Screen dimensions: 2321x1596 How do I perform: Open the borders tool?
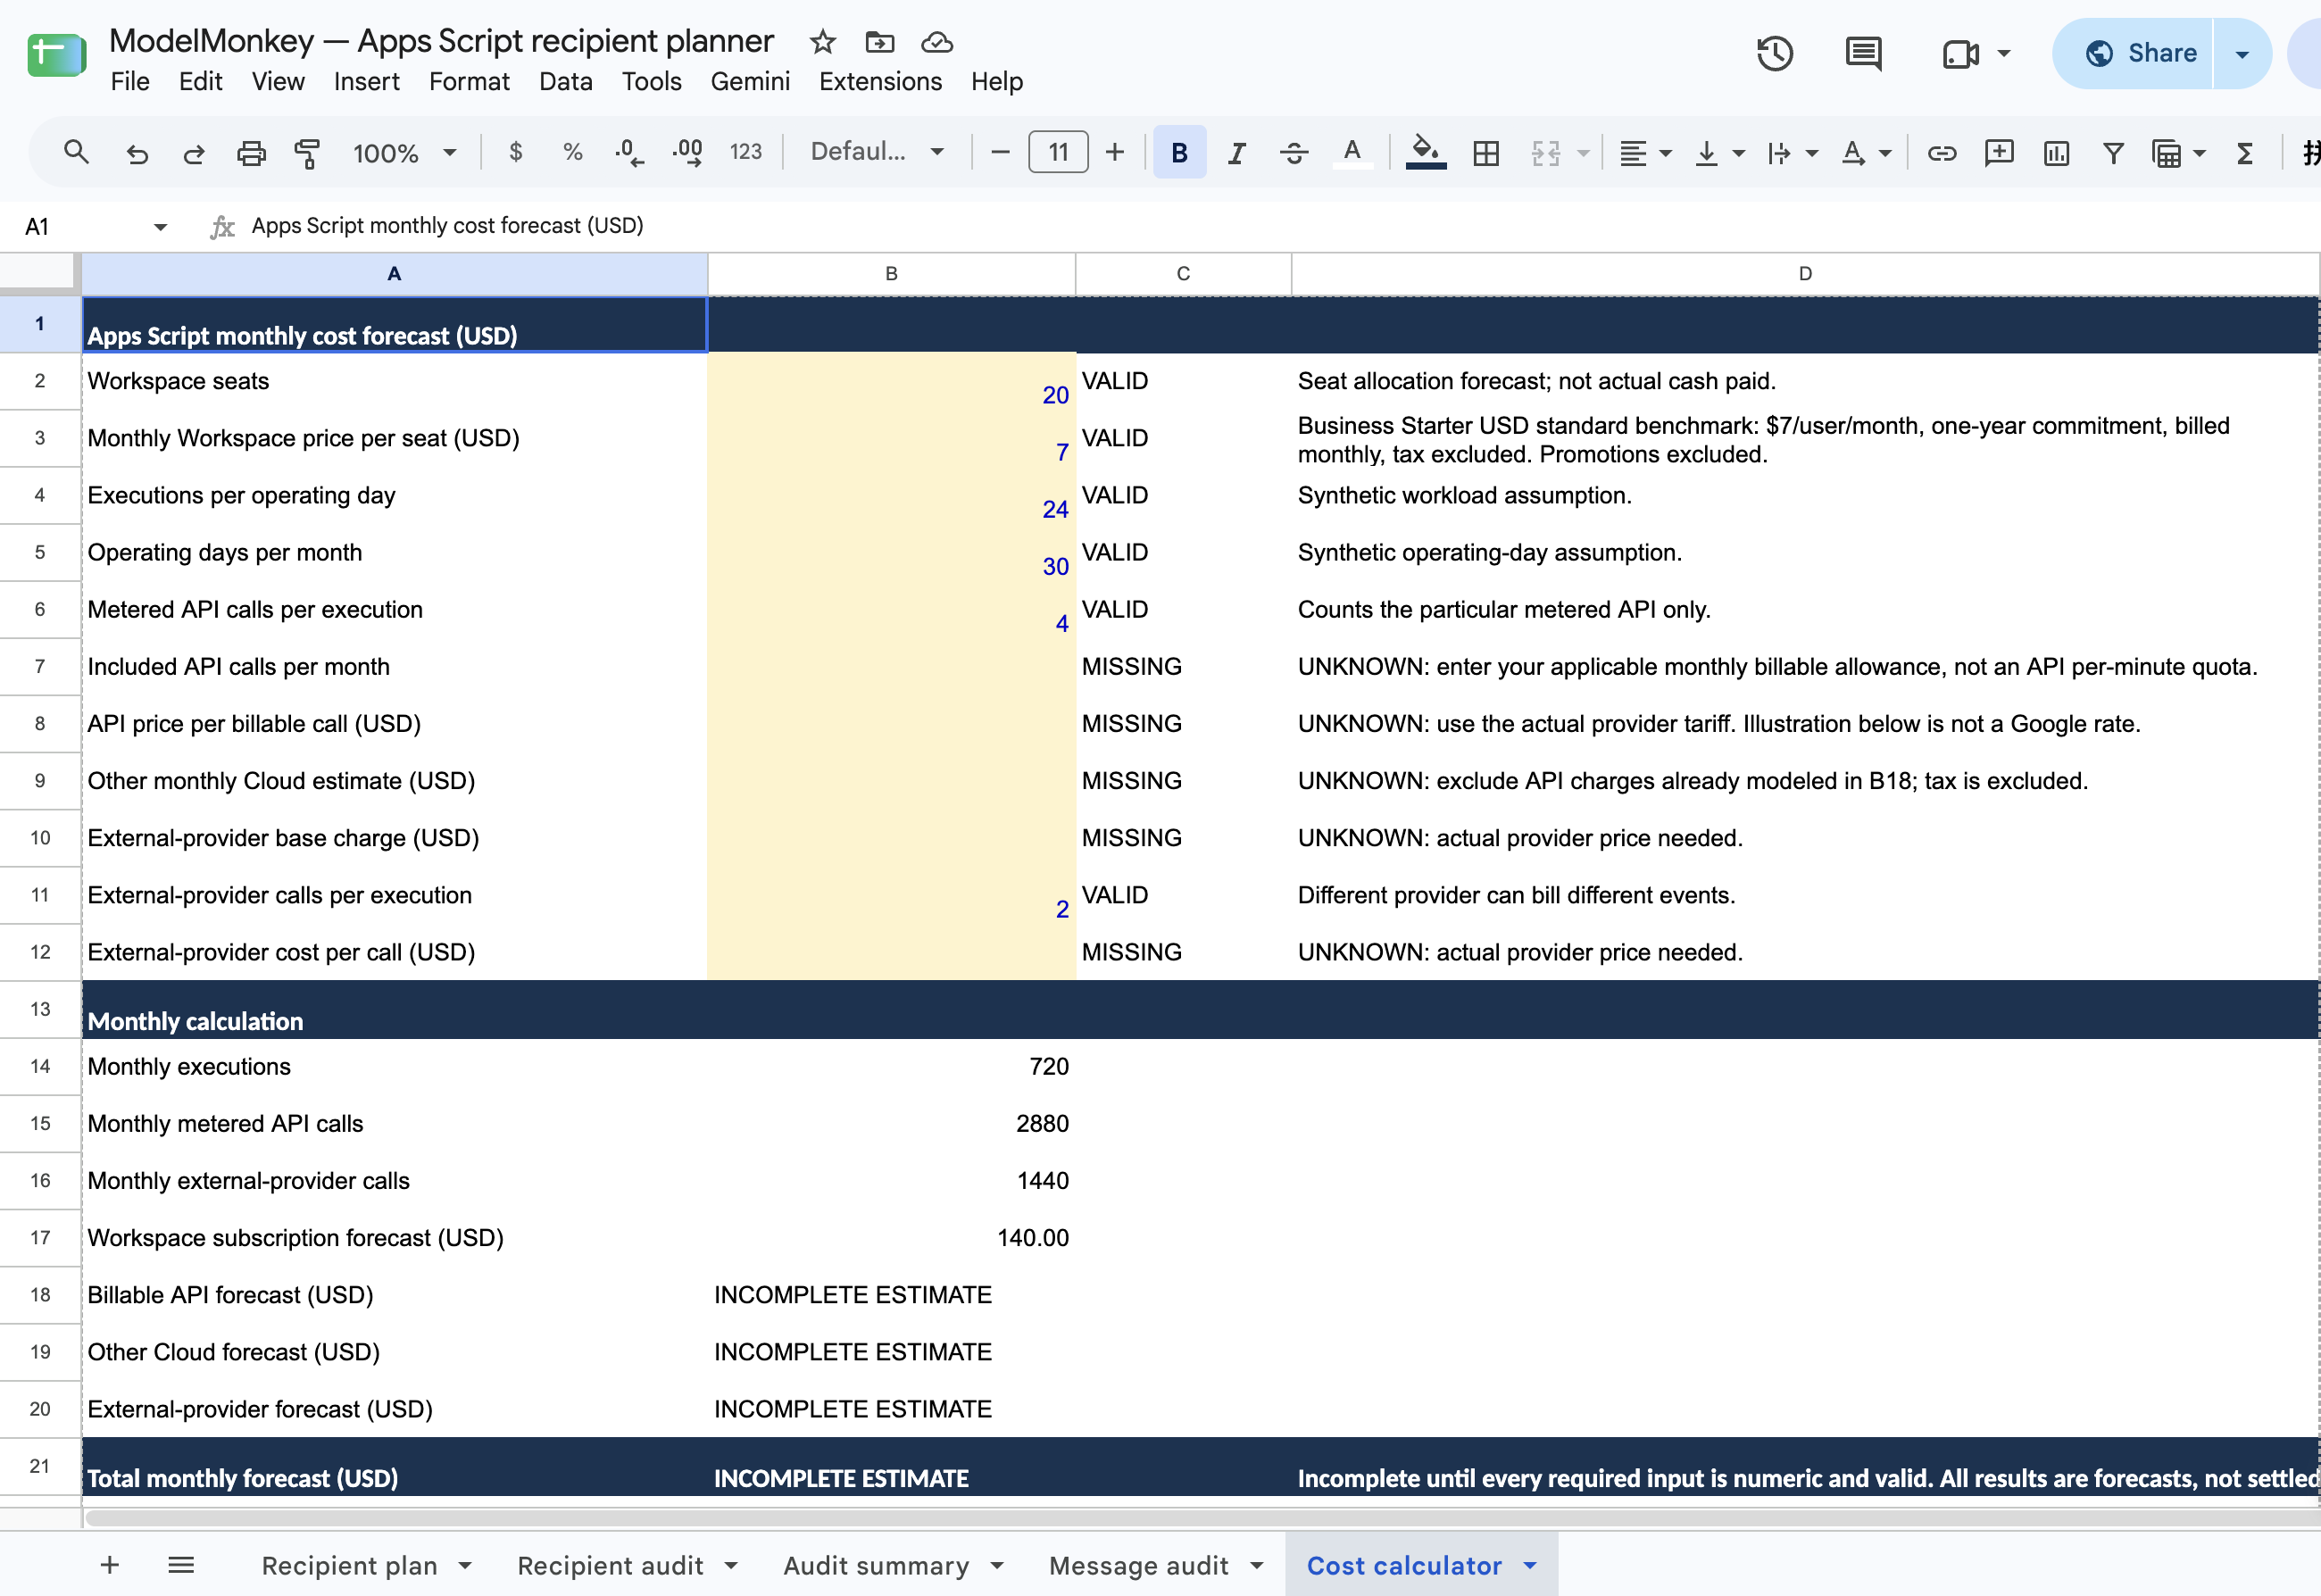1485,152
